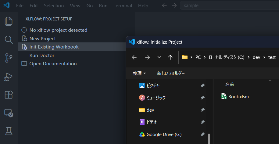The width and height of the screenshot is (279, 144).
Task: Click test in the address breadcrumb
Action: pyautogui.click(x=272, y=57)
